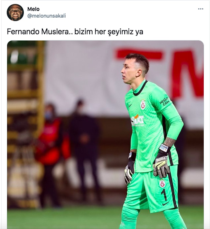The image size is (210, 229).
Task: Open the Melo display name link
Action: 33,9
